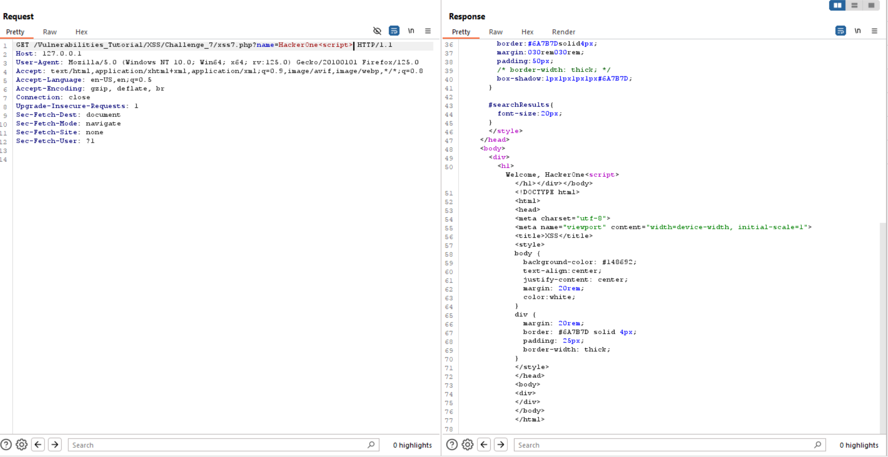Switch Response view to Raw tab
Image resolution: width=888 pixels, height=457 pixels.
[x=496, y=32]
